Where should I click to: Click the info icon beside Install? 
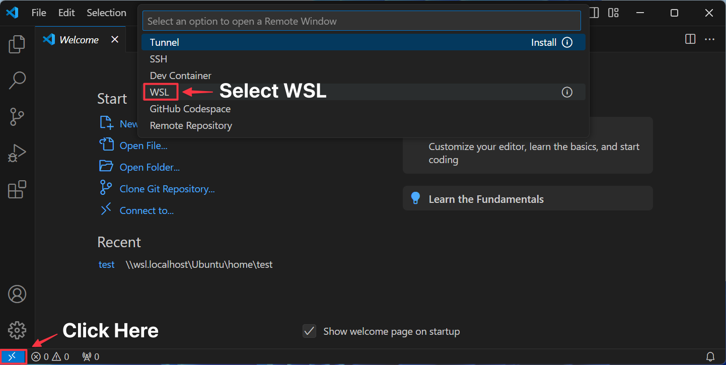[567, 42]
